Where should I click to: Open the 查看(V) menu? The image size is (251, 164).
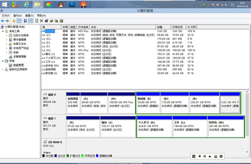coord(30,16)
